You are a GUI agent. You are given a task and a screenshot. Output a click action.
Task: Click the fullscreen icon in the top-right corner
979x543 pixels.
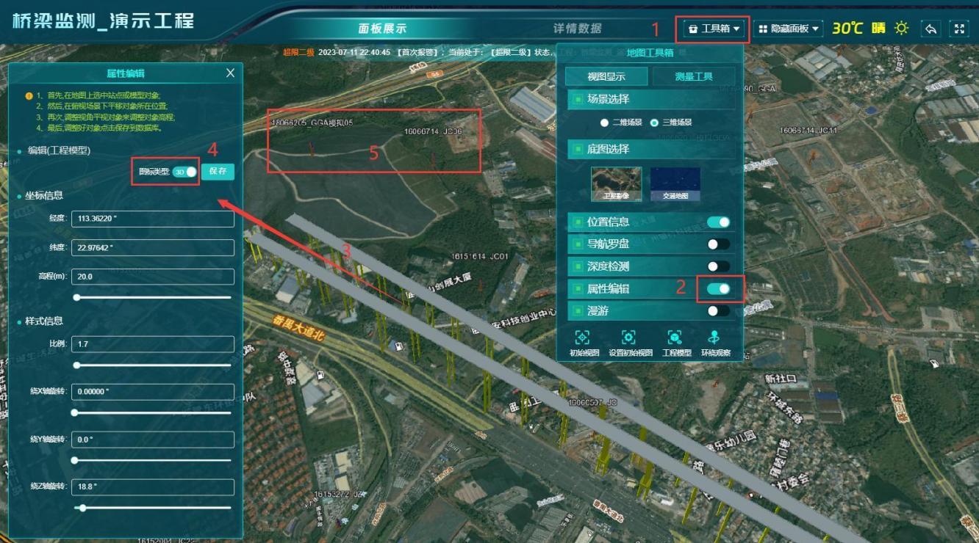click(959, 29)
